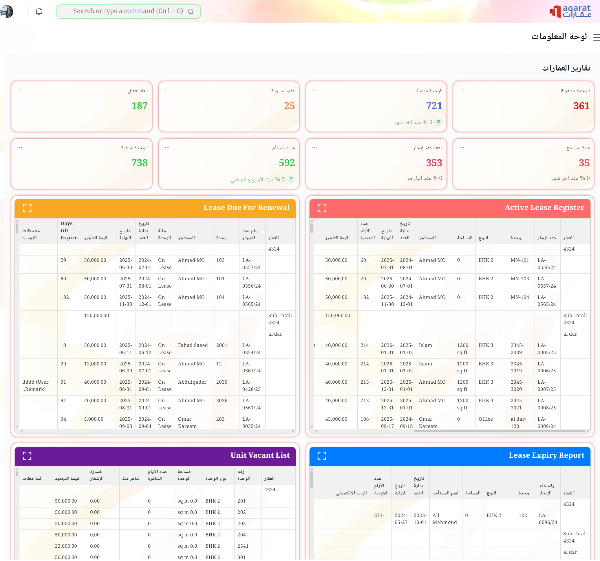Click Days till Expire column header
The width and height of the screenshot is (600, 561).
point(69,231)
